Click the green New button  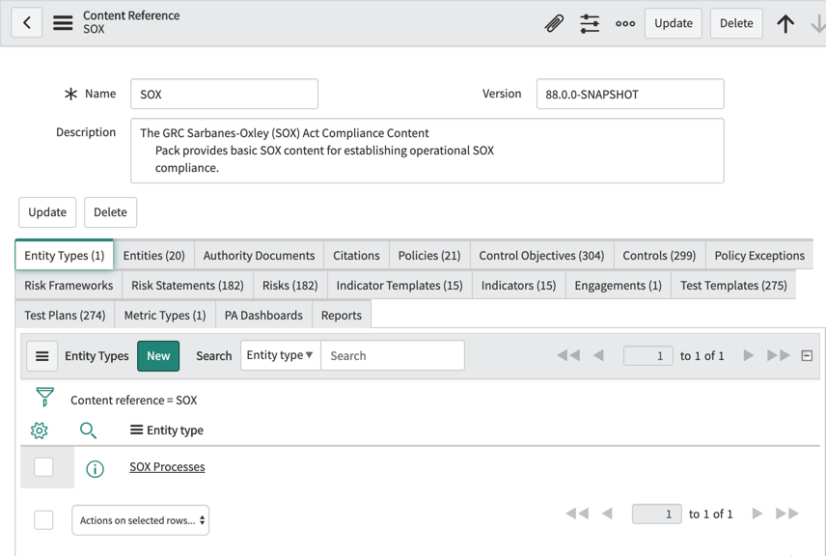coord(158,356)
